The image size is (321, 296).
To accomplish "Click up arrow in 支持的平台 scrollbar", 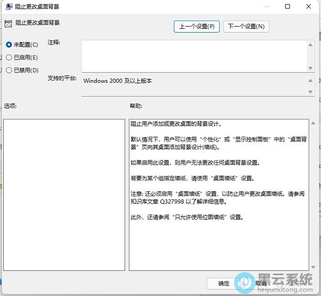I will click(310, 80).
